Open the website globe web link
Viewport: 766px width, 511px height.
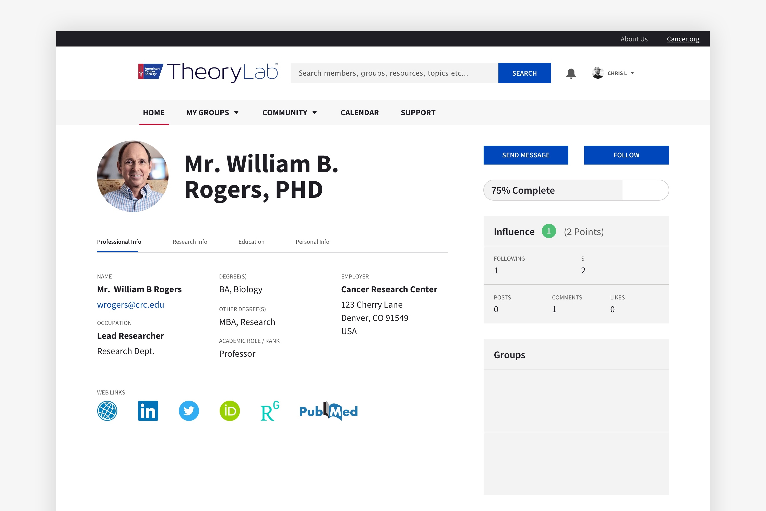coord(107,411)
